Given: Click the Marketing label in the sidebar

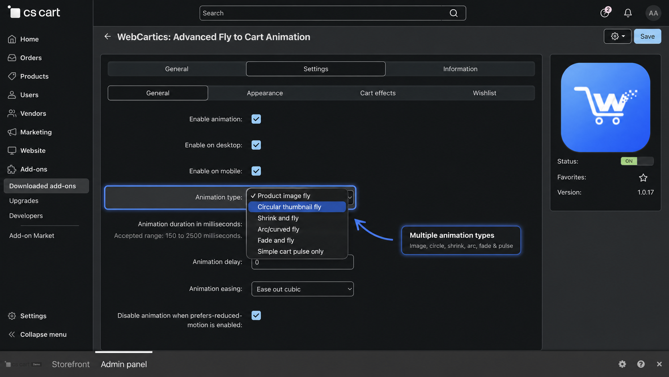Looking at the screenshot, I should click(36, 132).
